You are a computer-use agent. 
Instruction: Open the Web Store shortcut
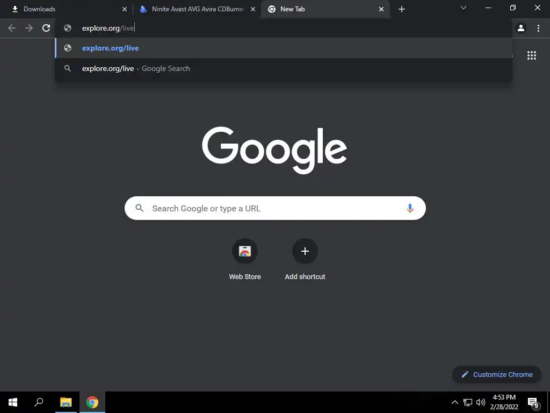(245, 260)
